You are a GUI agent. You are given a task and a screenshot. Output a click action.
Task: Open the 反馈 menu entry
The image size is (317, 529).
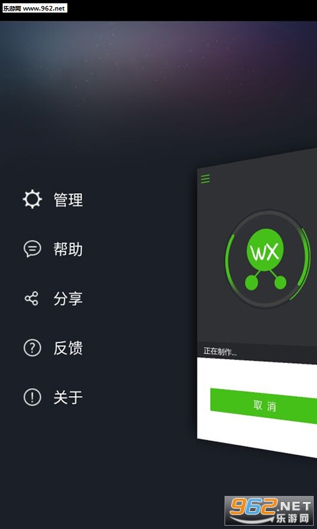click(x=68, y=348)
